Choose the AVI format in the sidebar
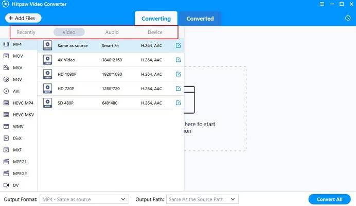Viewport: 356px width, 206px height. click(x=15, y=91)
